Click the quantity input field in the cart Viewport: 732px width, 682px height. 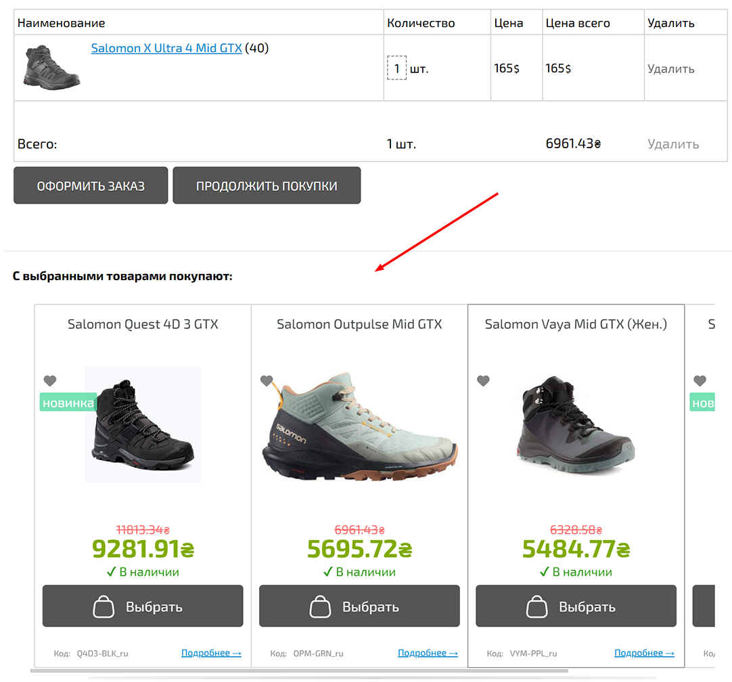pyautogui.click(x=396, y=68)
